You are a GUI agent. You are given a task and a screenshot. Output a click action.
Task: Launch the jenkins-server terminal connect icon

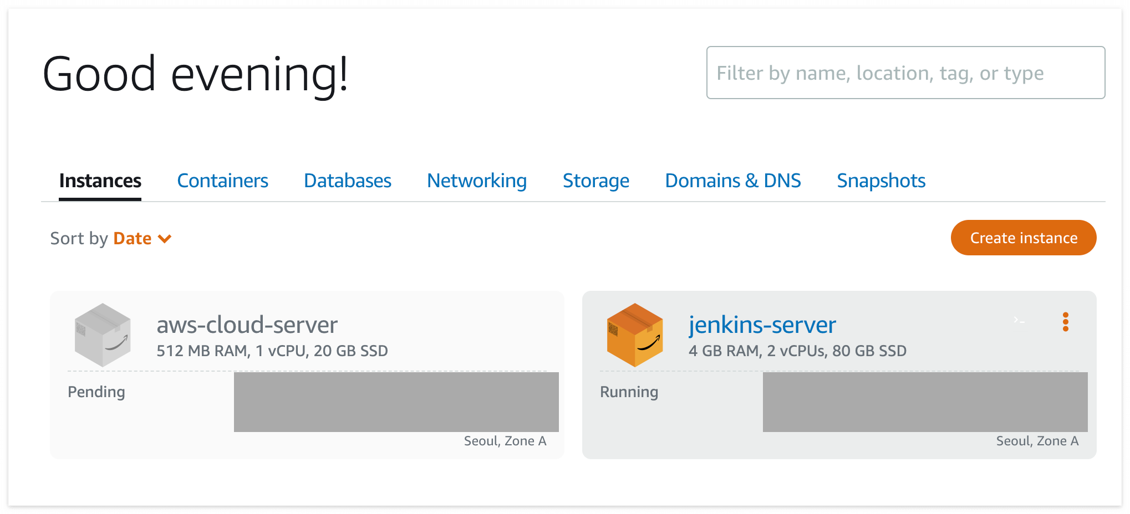(x=1019, y=320)
